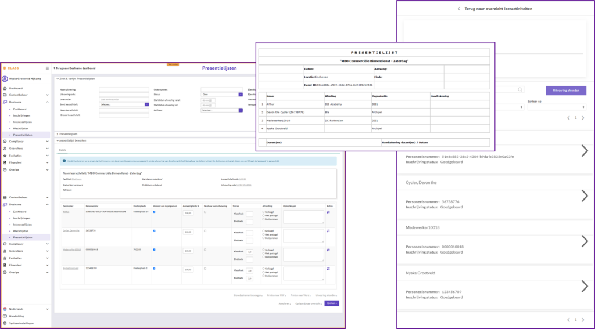This screenshot has width=595, height=329.
Task: Click the hamburger menu icon beside CLASS logo
Action: pyautogui.click(x=48, y=68)
